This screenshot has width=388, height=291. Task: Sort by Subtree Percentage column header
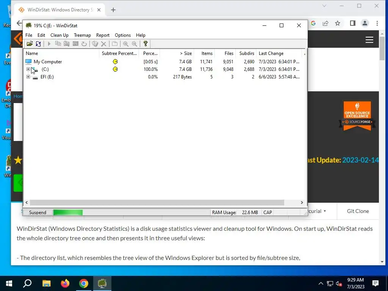coord(119,53)
